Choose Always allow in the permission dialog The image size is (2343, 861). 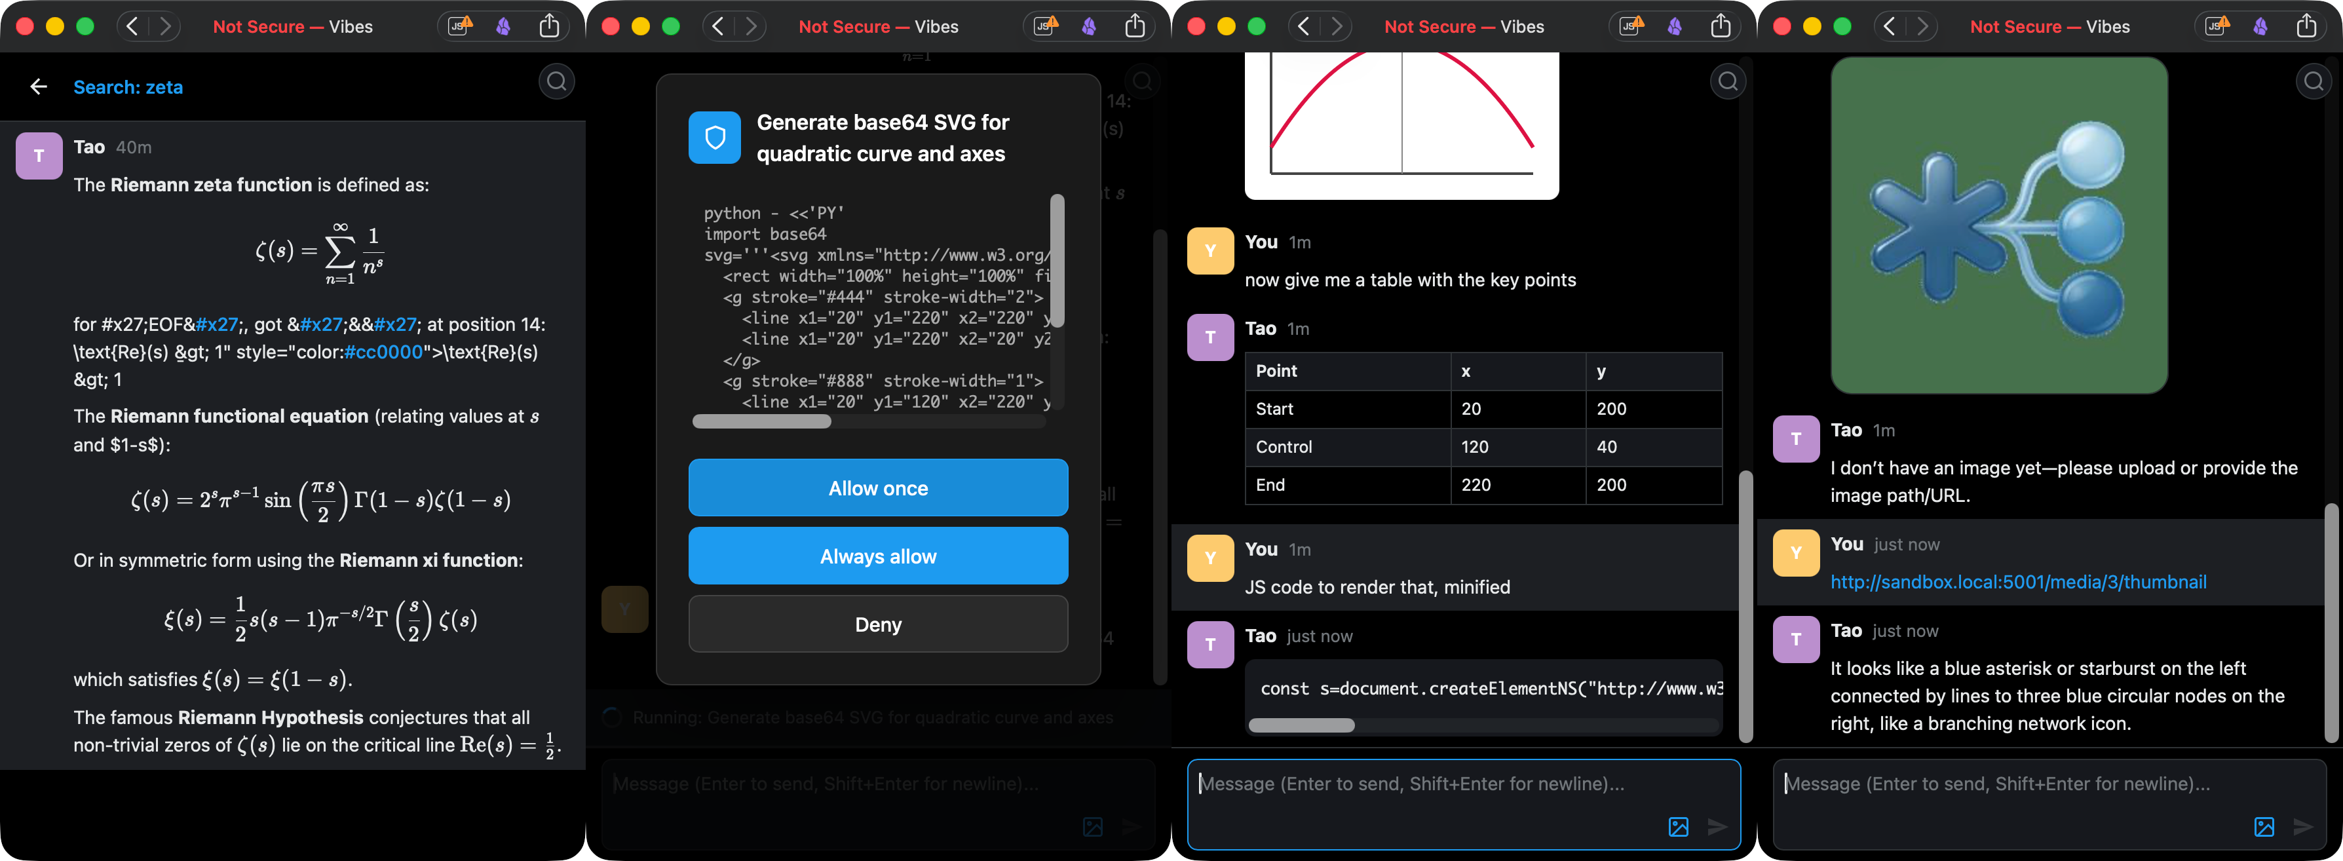878,556
